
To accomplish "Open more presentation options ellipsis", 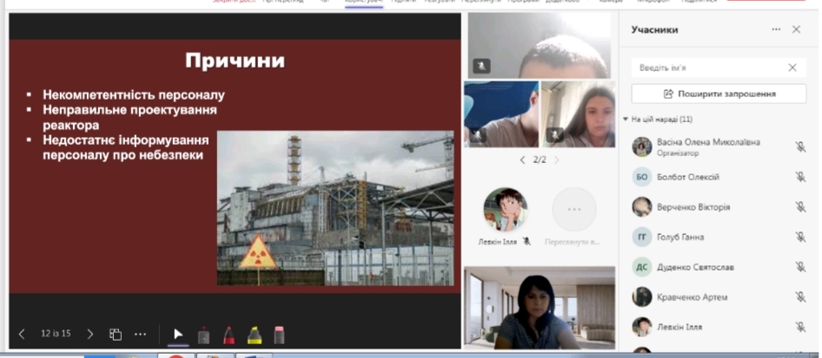I will pos(141,334).
